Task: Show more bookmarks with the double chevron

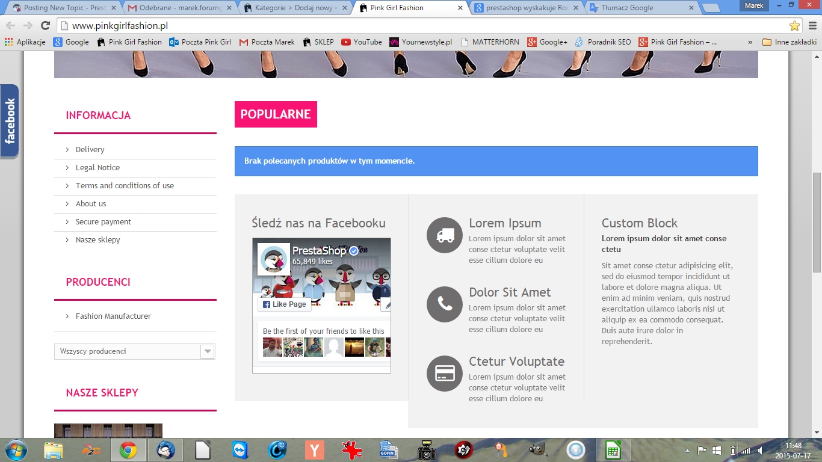Action: click(750, 42)
